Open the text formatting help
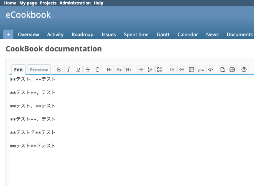The width and height of the screenshot is (254, 186). (244, 70)
